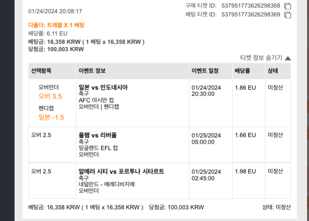Click the 네덜란드 - 에레디비지에 league label
Image resolution: width=309 pixels, height=221 pixels.
[x=106, y=184]
